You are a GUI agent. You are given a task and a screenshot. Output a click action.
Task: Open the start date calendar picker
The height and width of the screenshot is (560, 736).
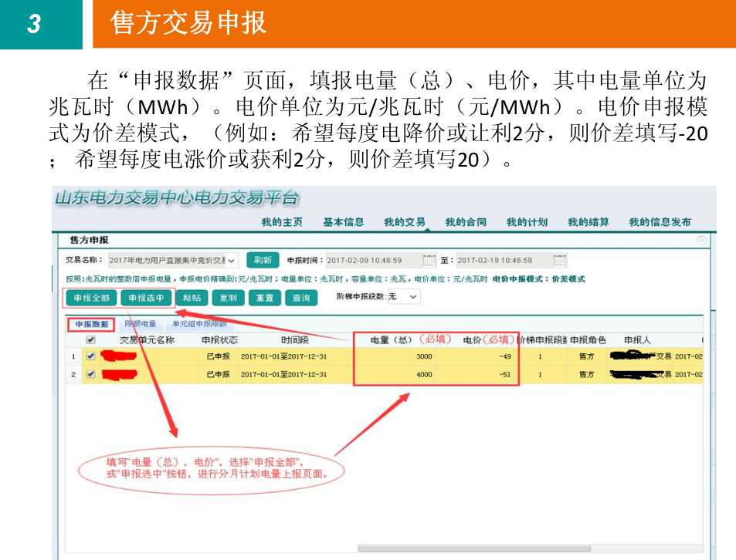[430, 260]
